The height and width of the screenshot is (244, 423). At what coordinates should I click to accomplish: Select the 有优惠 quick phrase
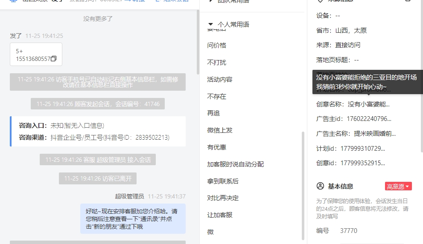(217, 147)
